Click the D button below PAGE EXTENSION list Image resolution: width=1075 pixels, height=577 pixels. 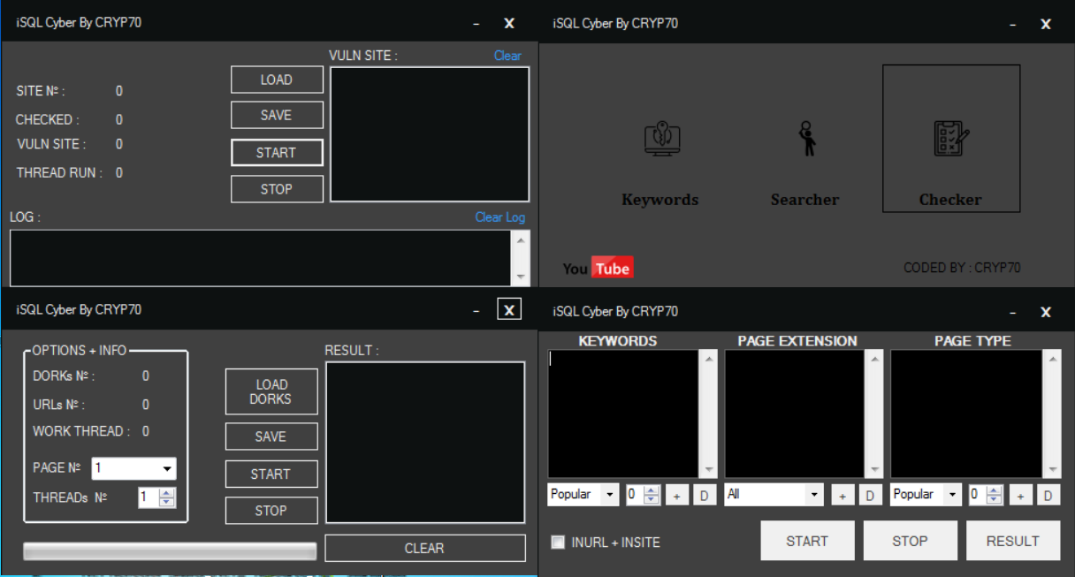(x=870, y=496)
